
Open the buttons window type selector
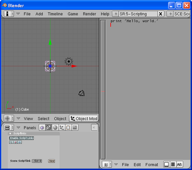coord(9,128)
